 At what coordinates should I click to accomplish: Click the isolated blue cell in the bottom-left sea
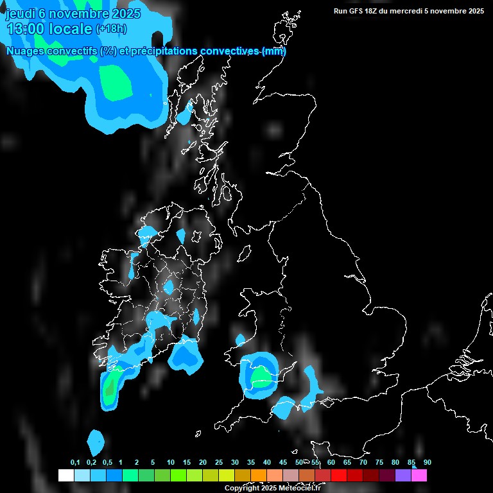click(96, 442)
